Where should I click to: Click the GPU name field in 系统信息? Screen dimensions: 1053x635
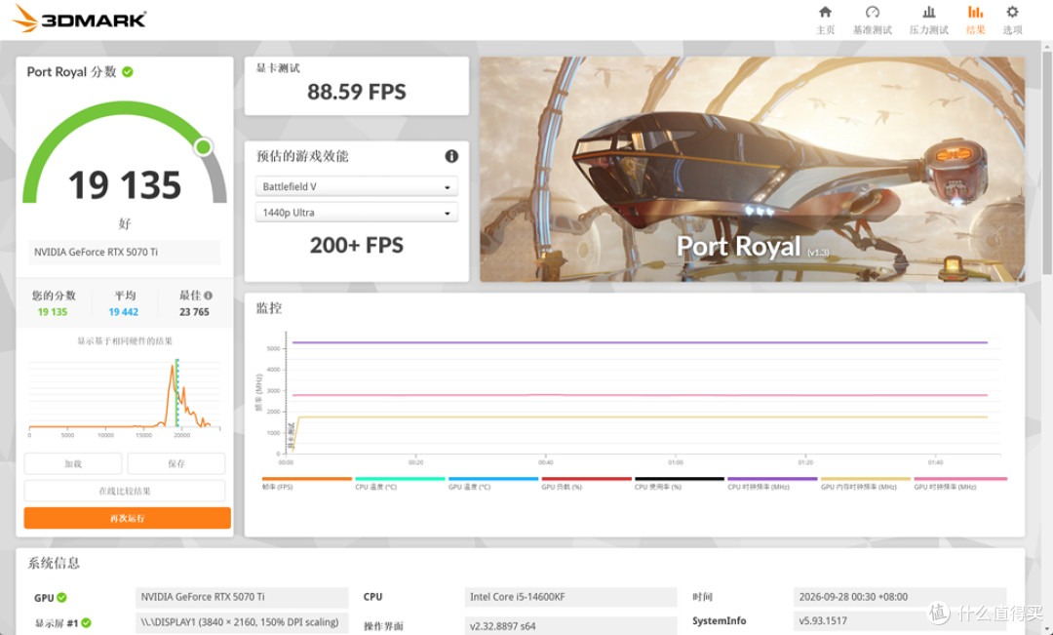(x=242, y=597)
